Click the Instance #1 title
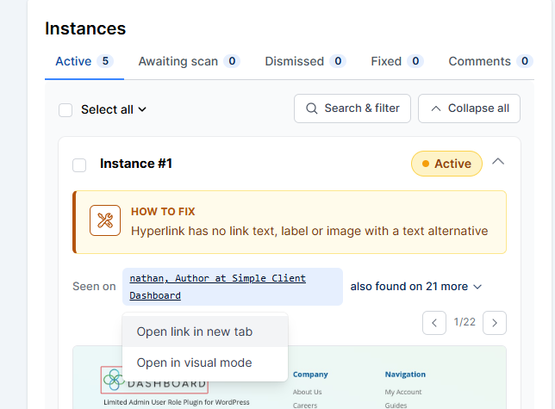 point(136,164)
